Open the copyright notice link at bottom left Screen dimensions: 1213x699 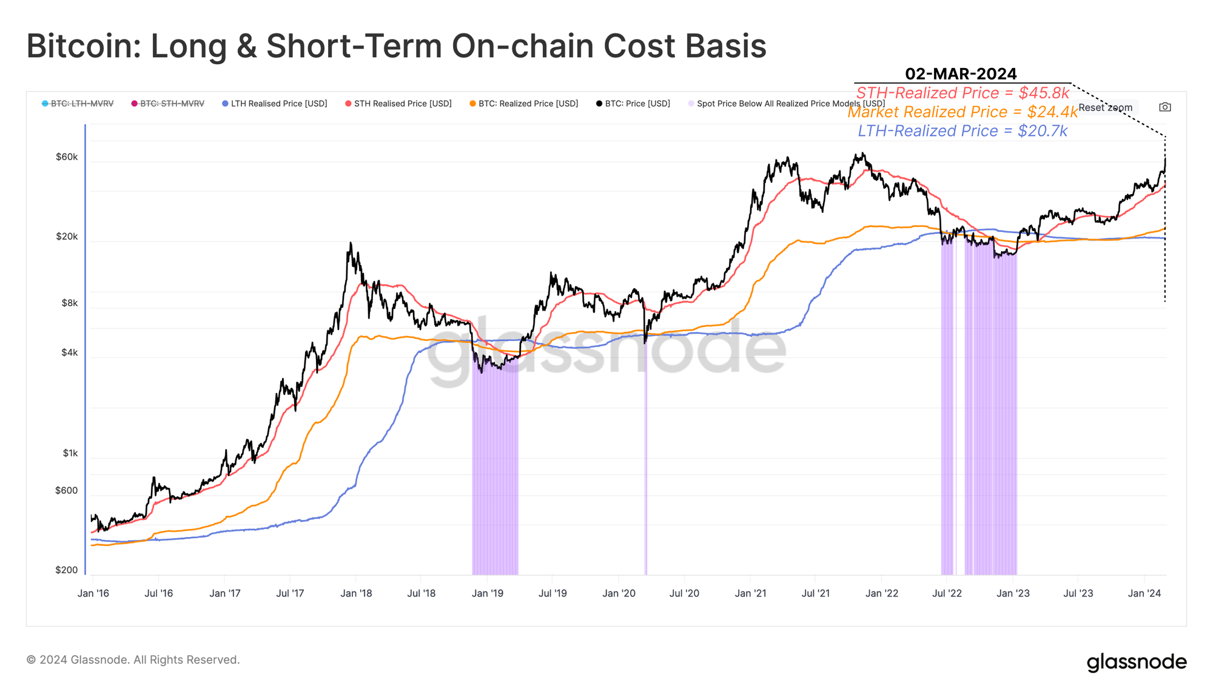pos(133,660)
